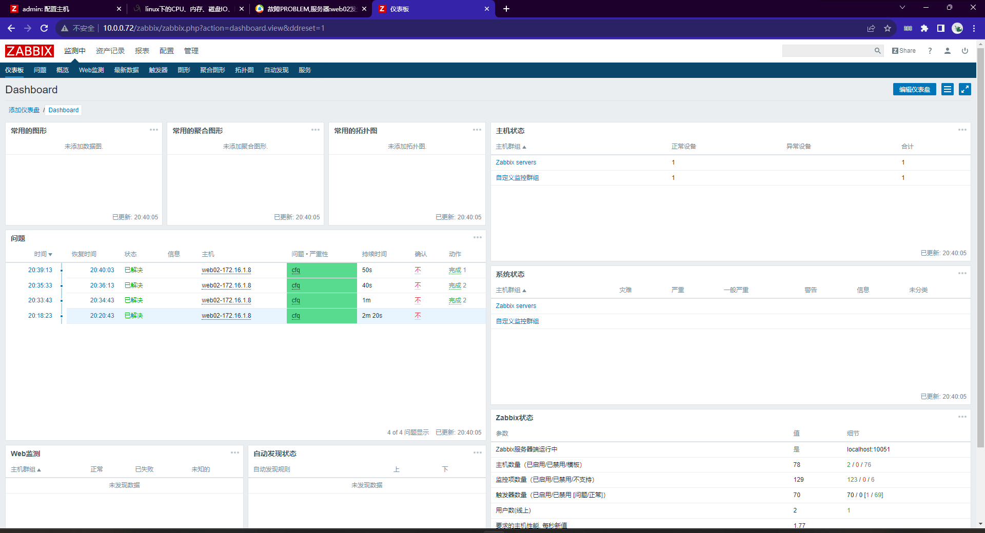Click the top search input field

coord(828,51)
